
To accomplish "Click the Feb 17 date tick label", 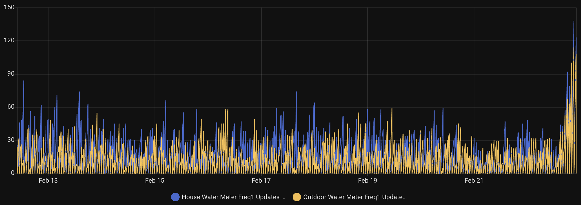I will (x=261, y=181).
